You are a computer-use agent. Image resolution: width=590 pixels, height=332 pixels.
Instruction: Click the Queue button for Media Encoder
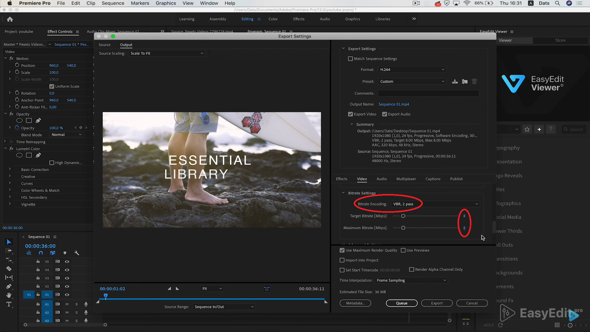pyautogui.click(x=402, y=303)
